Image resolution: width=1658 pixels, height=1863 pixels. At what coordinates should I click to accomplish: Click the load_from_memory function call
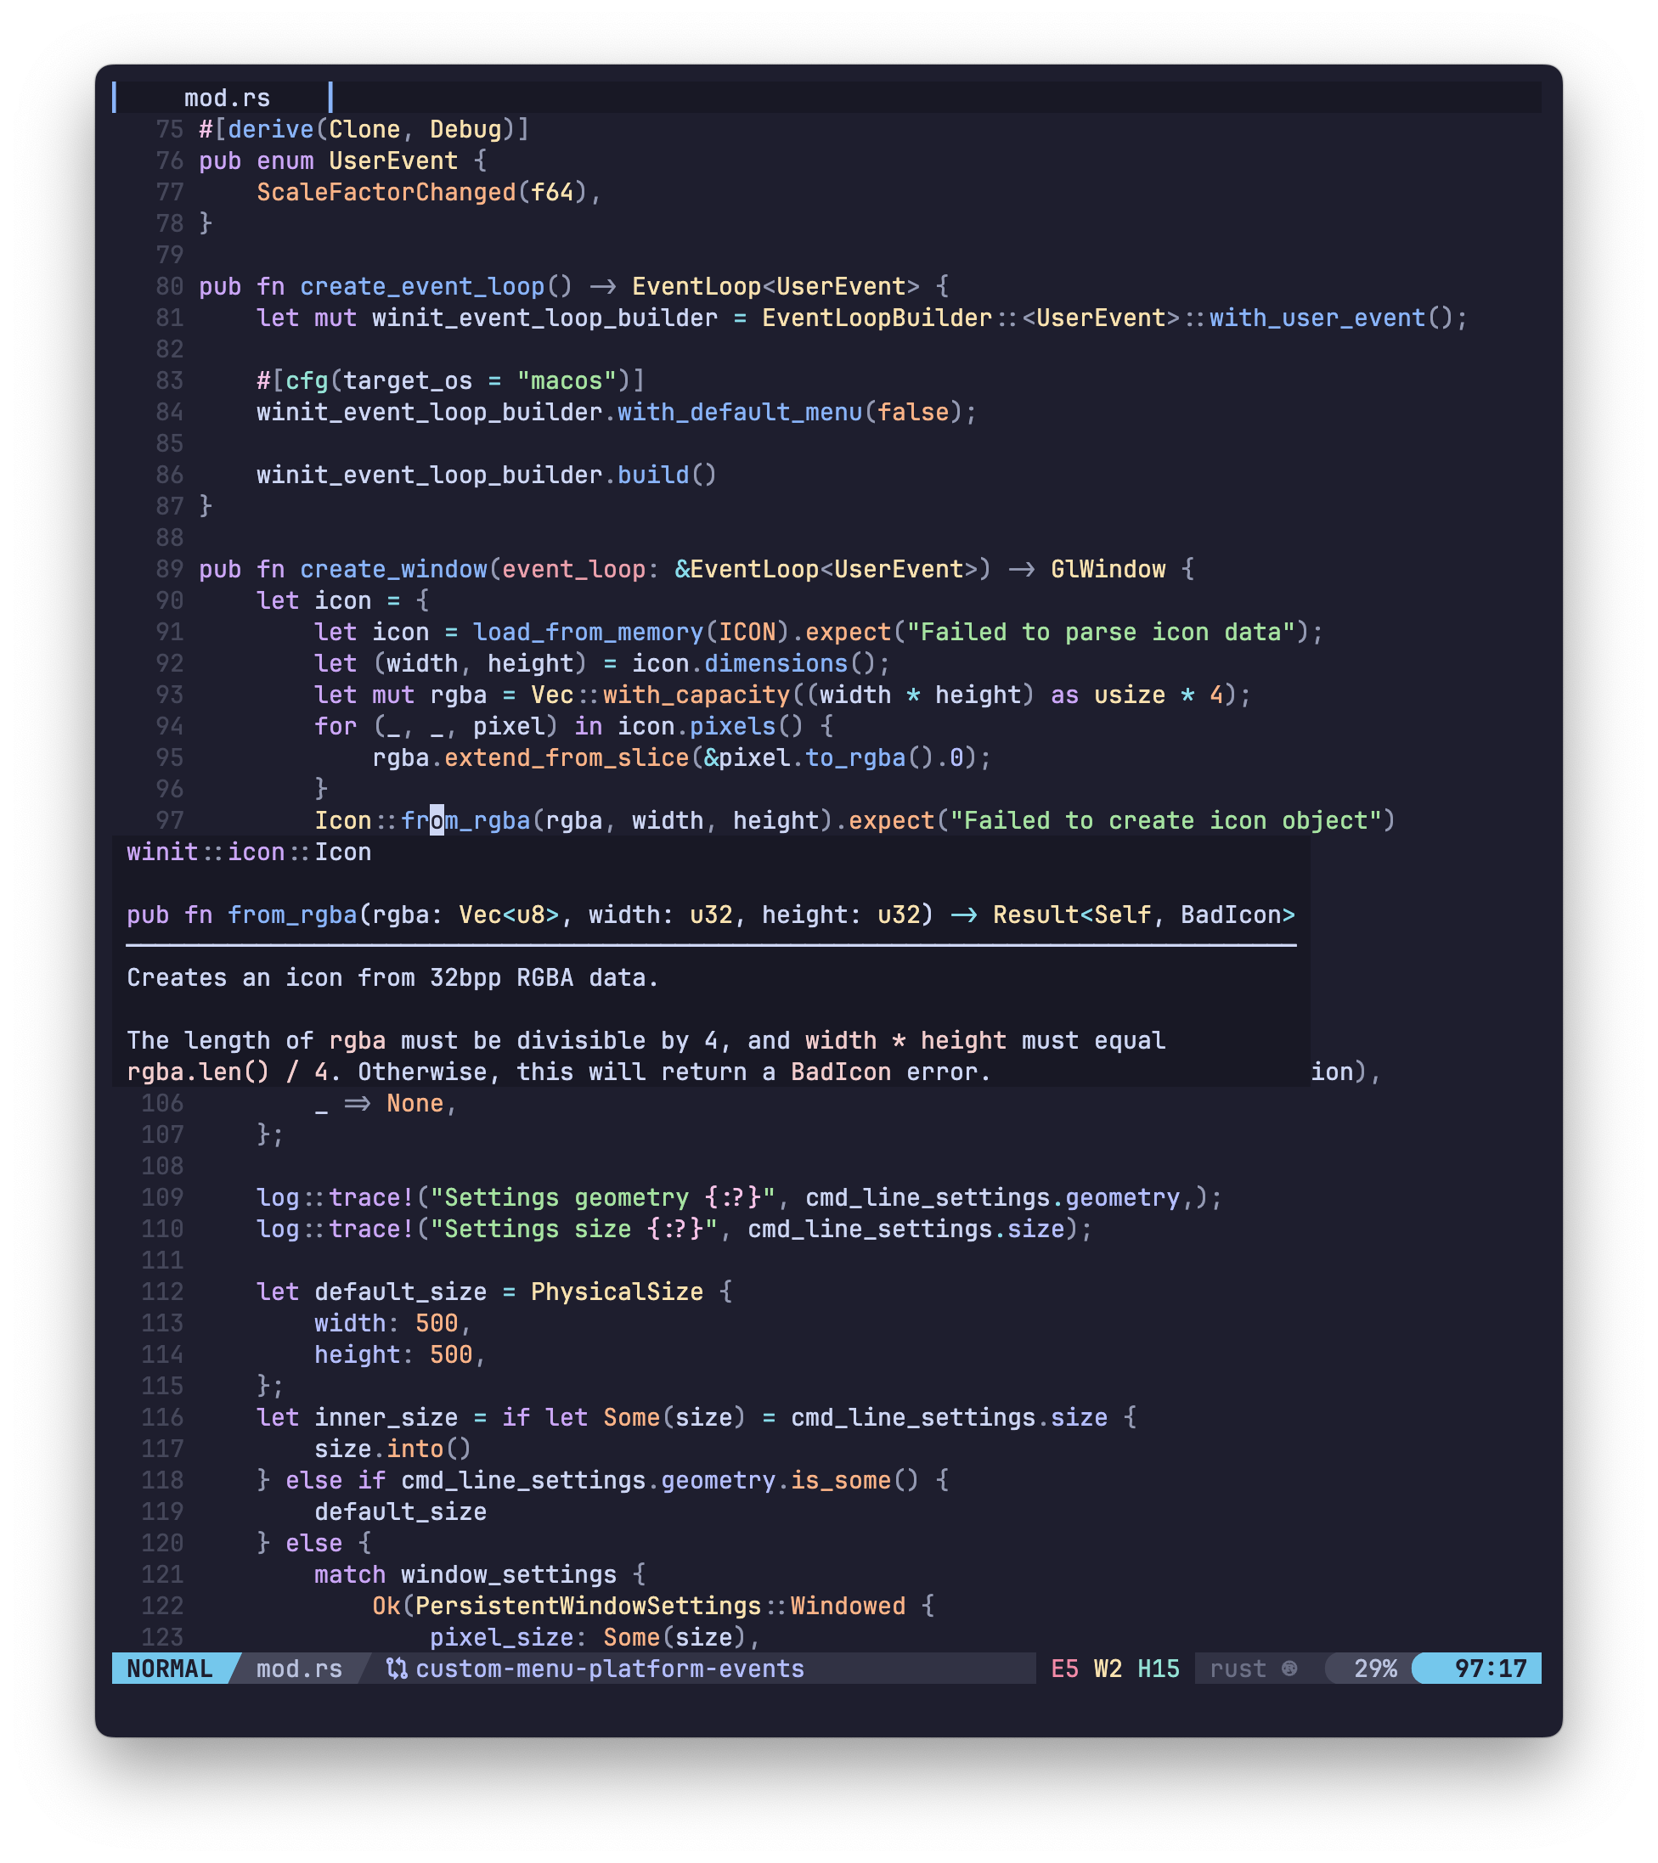coord(588,632)
